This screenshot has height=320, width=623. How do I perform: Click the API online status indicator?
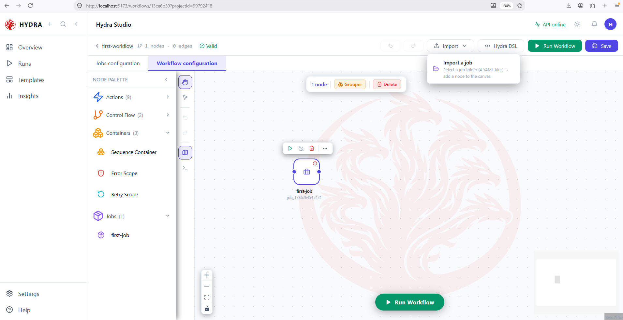550,24
